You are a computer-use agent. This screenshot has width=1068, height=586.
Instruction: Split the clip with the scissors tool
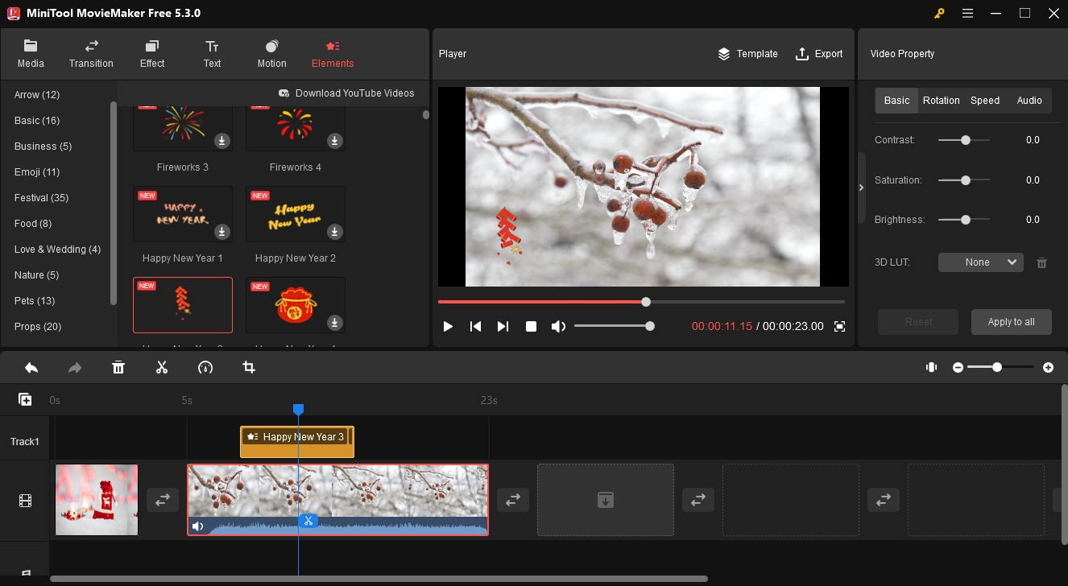162,367
